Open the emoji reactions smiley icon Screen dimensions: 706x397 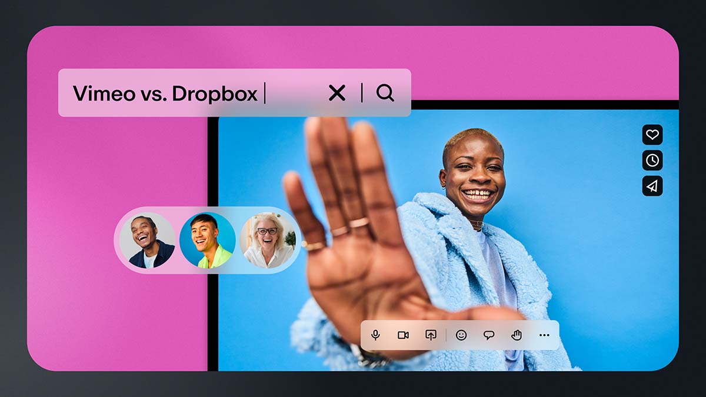(x=461, y=335)
